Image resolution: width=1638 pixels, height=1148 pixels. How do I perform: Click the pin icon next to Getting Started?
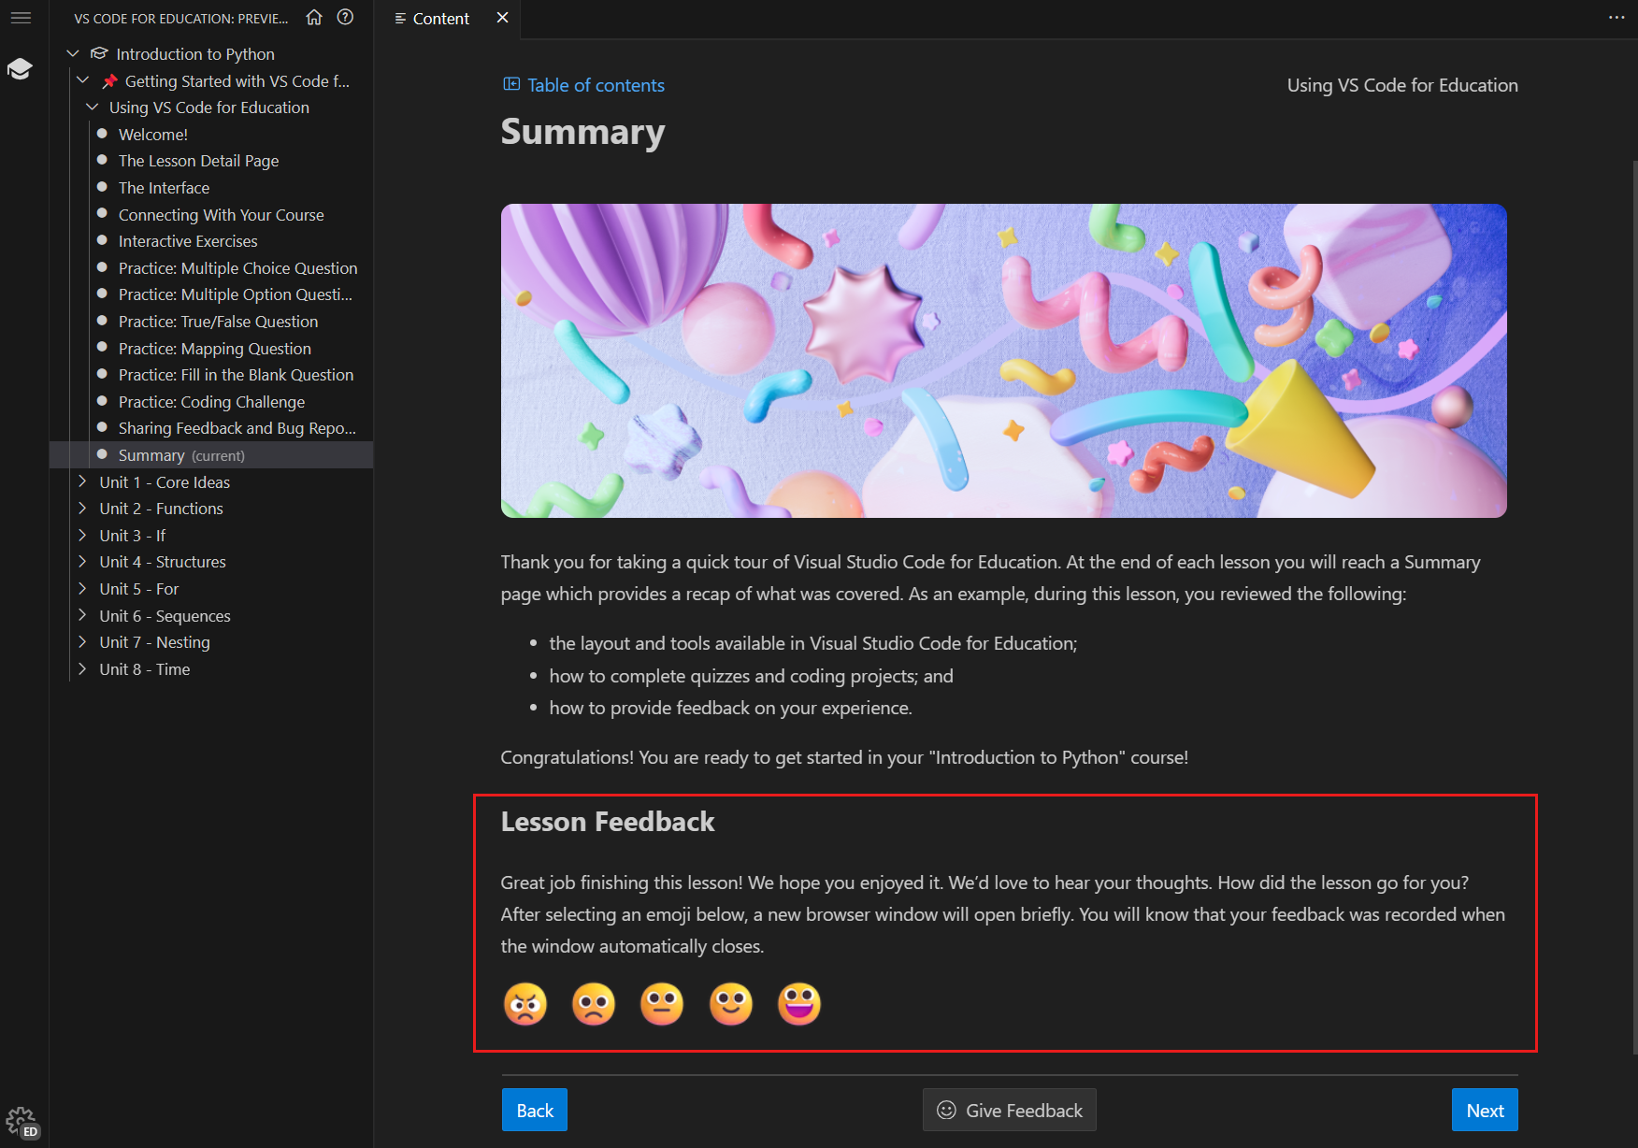110,80
